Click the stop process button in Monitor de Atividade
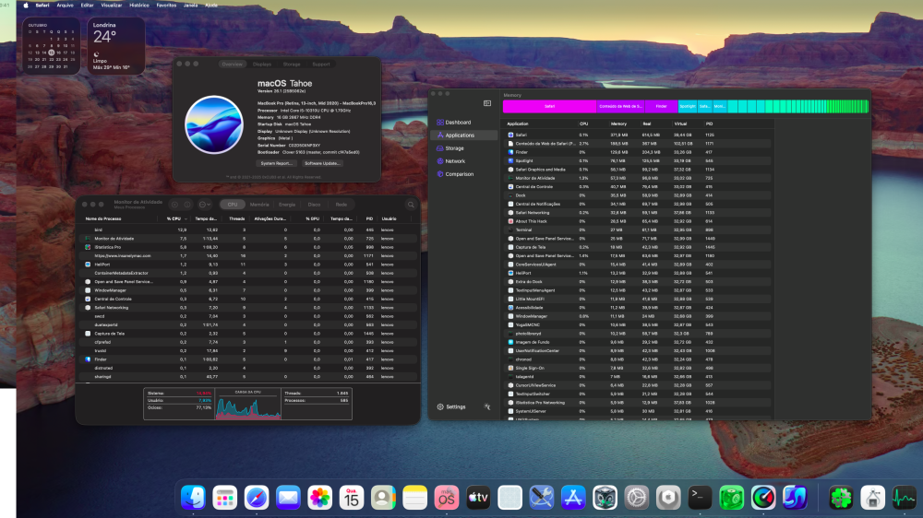 pos(174,205)
